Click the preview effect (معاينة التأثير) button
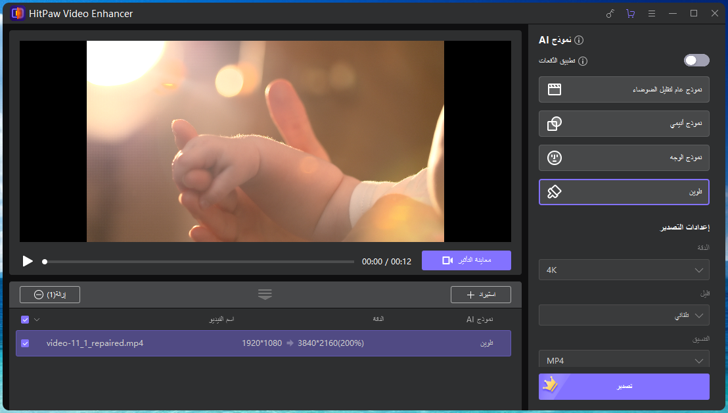This screenshot has width=728, height=413. coord(466,260)
